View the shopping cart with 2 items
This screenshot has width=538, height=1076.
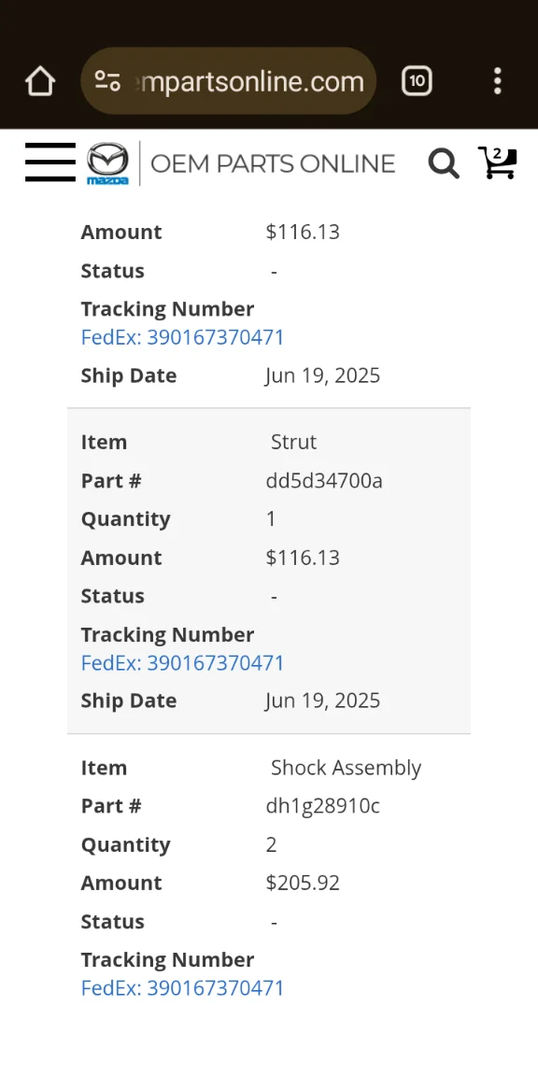(x=498, y=163)
